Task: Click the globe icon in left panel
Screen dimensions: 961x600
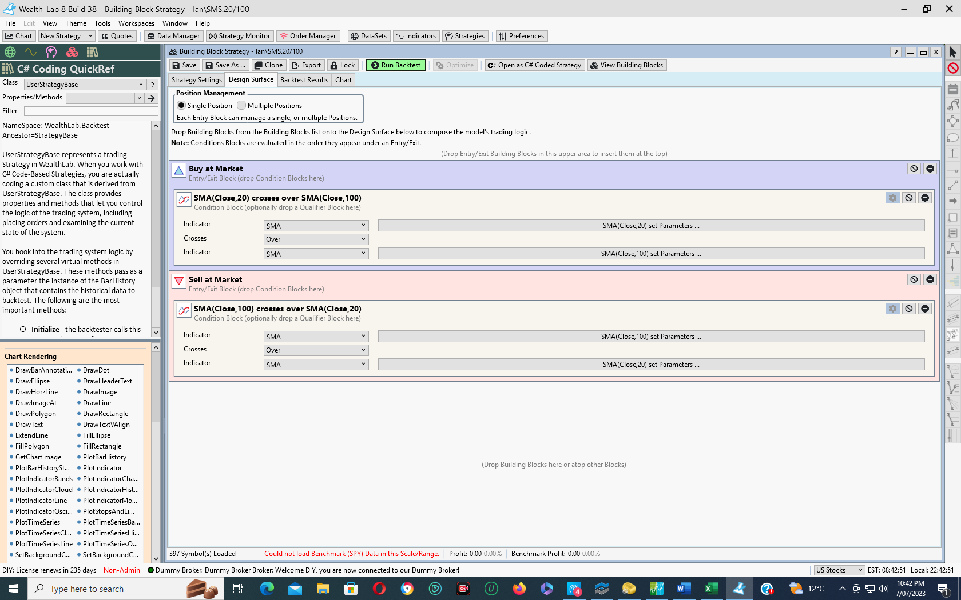Action: pyautogui.click(x=10, y=52)
